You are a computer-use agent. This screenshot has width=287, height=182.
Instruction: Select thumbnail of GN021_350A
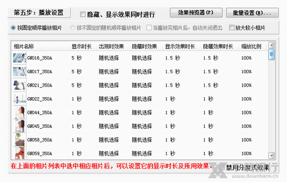point(20,85)
